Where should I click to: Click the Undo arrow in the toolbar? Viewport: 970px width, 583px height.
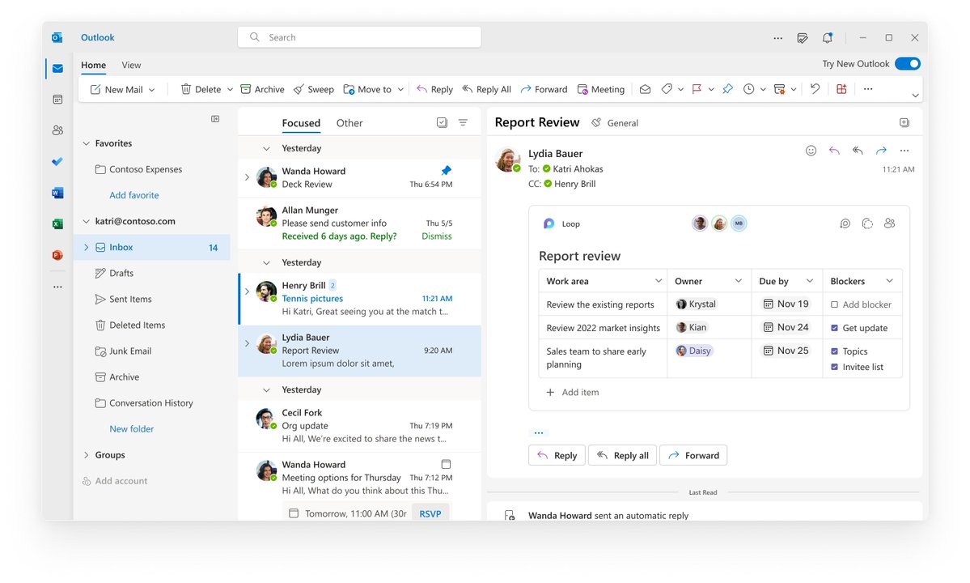pos(815,89)
